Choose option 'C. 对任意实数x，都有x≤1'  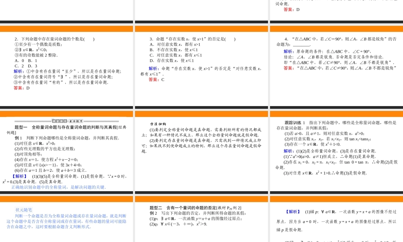(176, 55)
